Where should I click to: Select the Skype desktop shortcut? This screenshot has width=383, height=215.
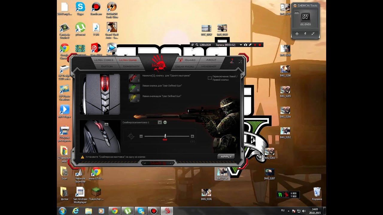80,9
